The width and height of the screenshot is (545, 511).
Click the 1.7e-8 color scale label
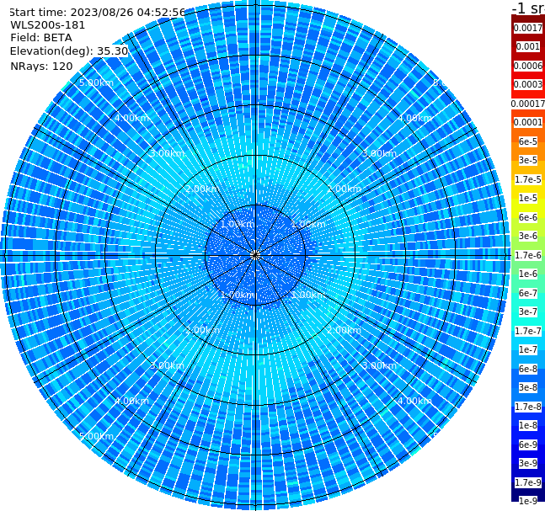point(528,407)
